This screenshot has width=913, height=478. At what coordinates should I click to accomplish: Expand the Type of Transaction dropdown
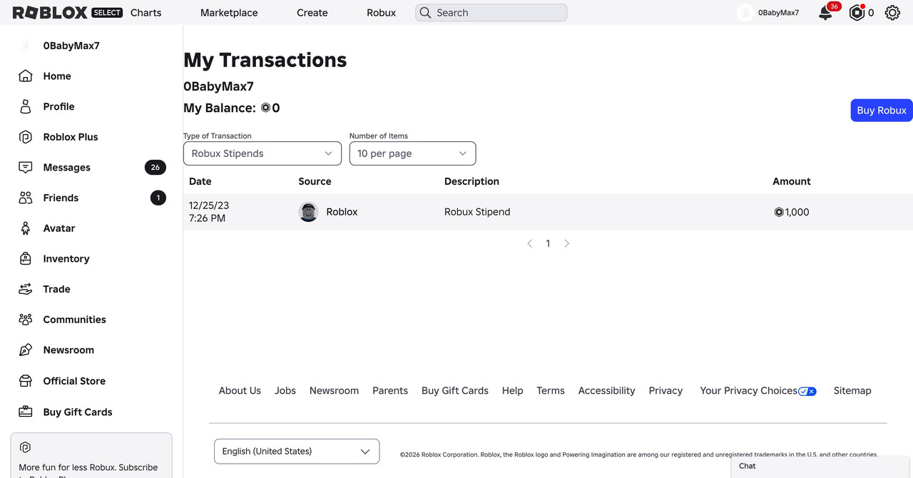click(x=262, y=153)
